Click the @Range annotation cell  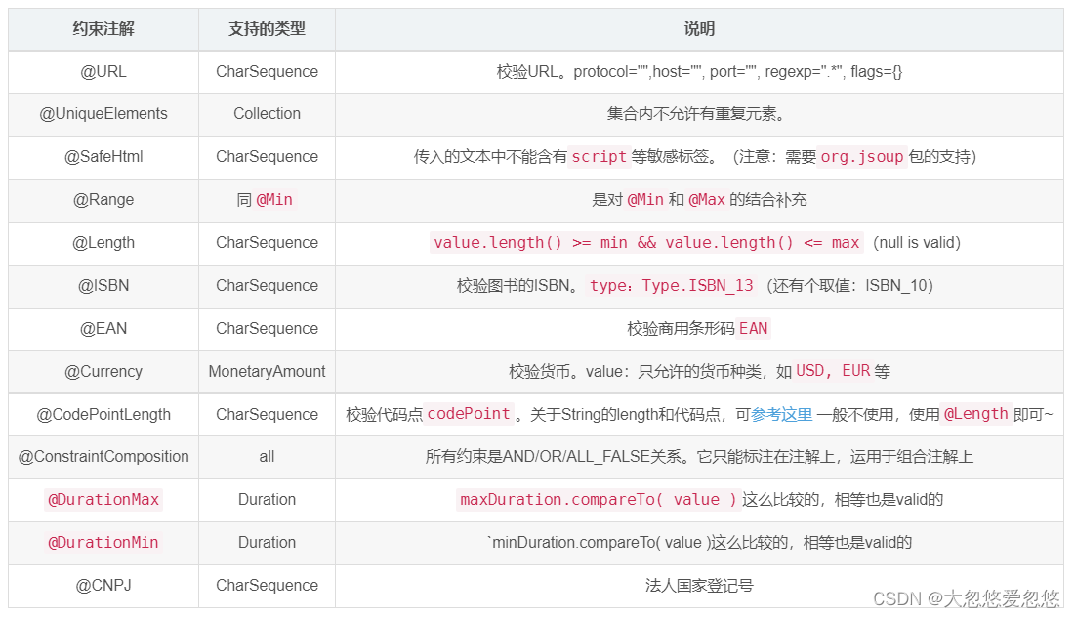(x=103, y=200)
